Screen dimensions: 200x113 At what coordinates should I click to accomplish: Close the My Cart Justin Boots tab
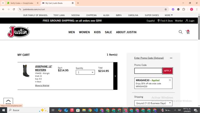[x=73, y=3]
